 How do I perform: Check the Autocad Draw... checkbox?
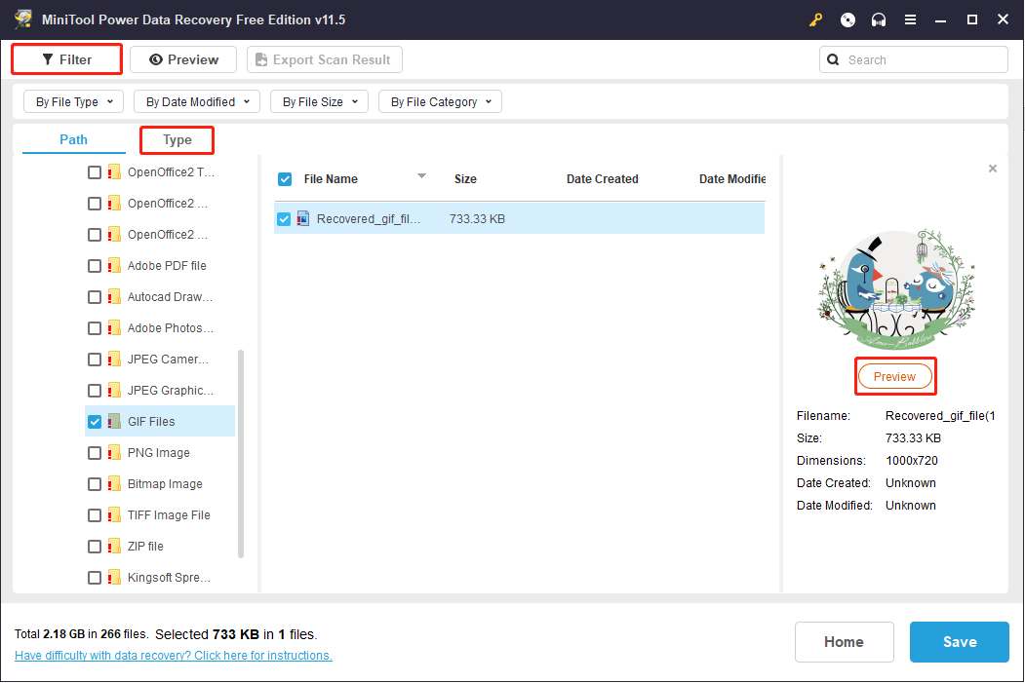click(x=95, y=297)
